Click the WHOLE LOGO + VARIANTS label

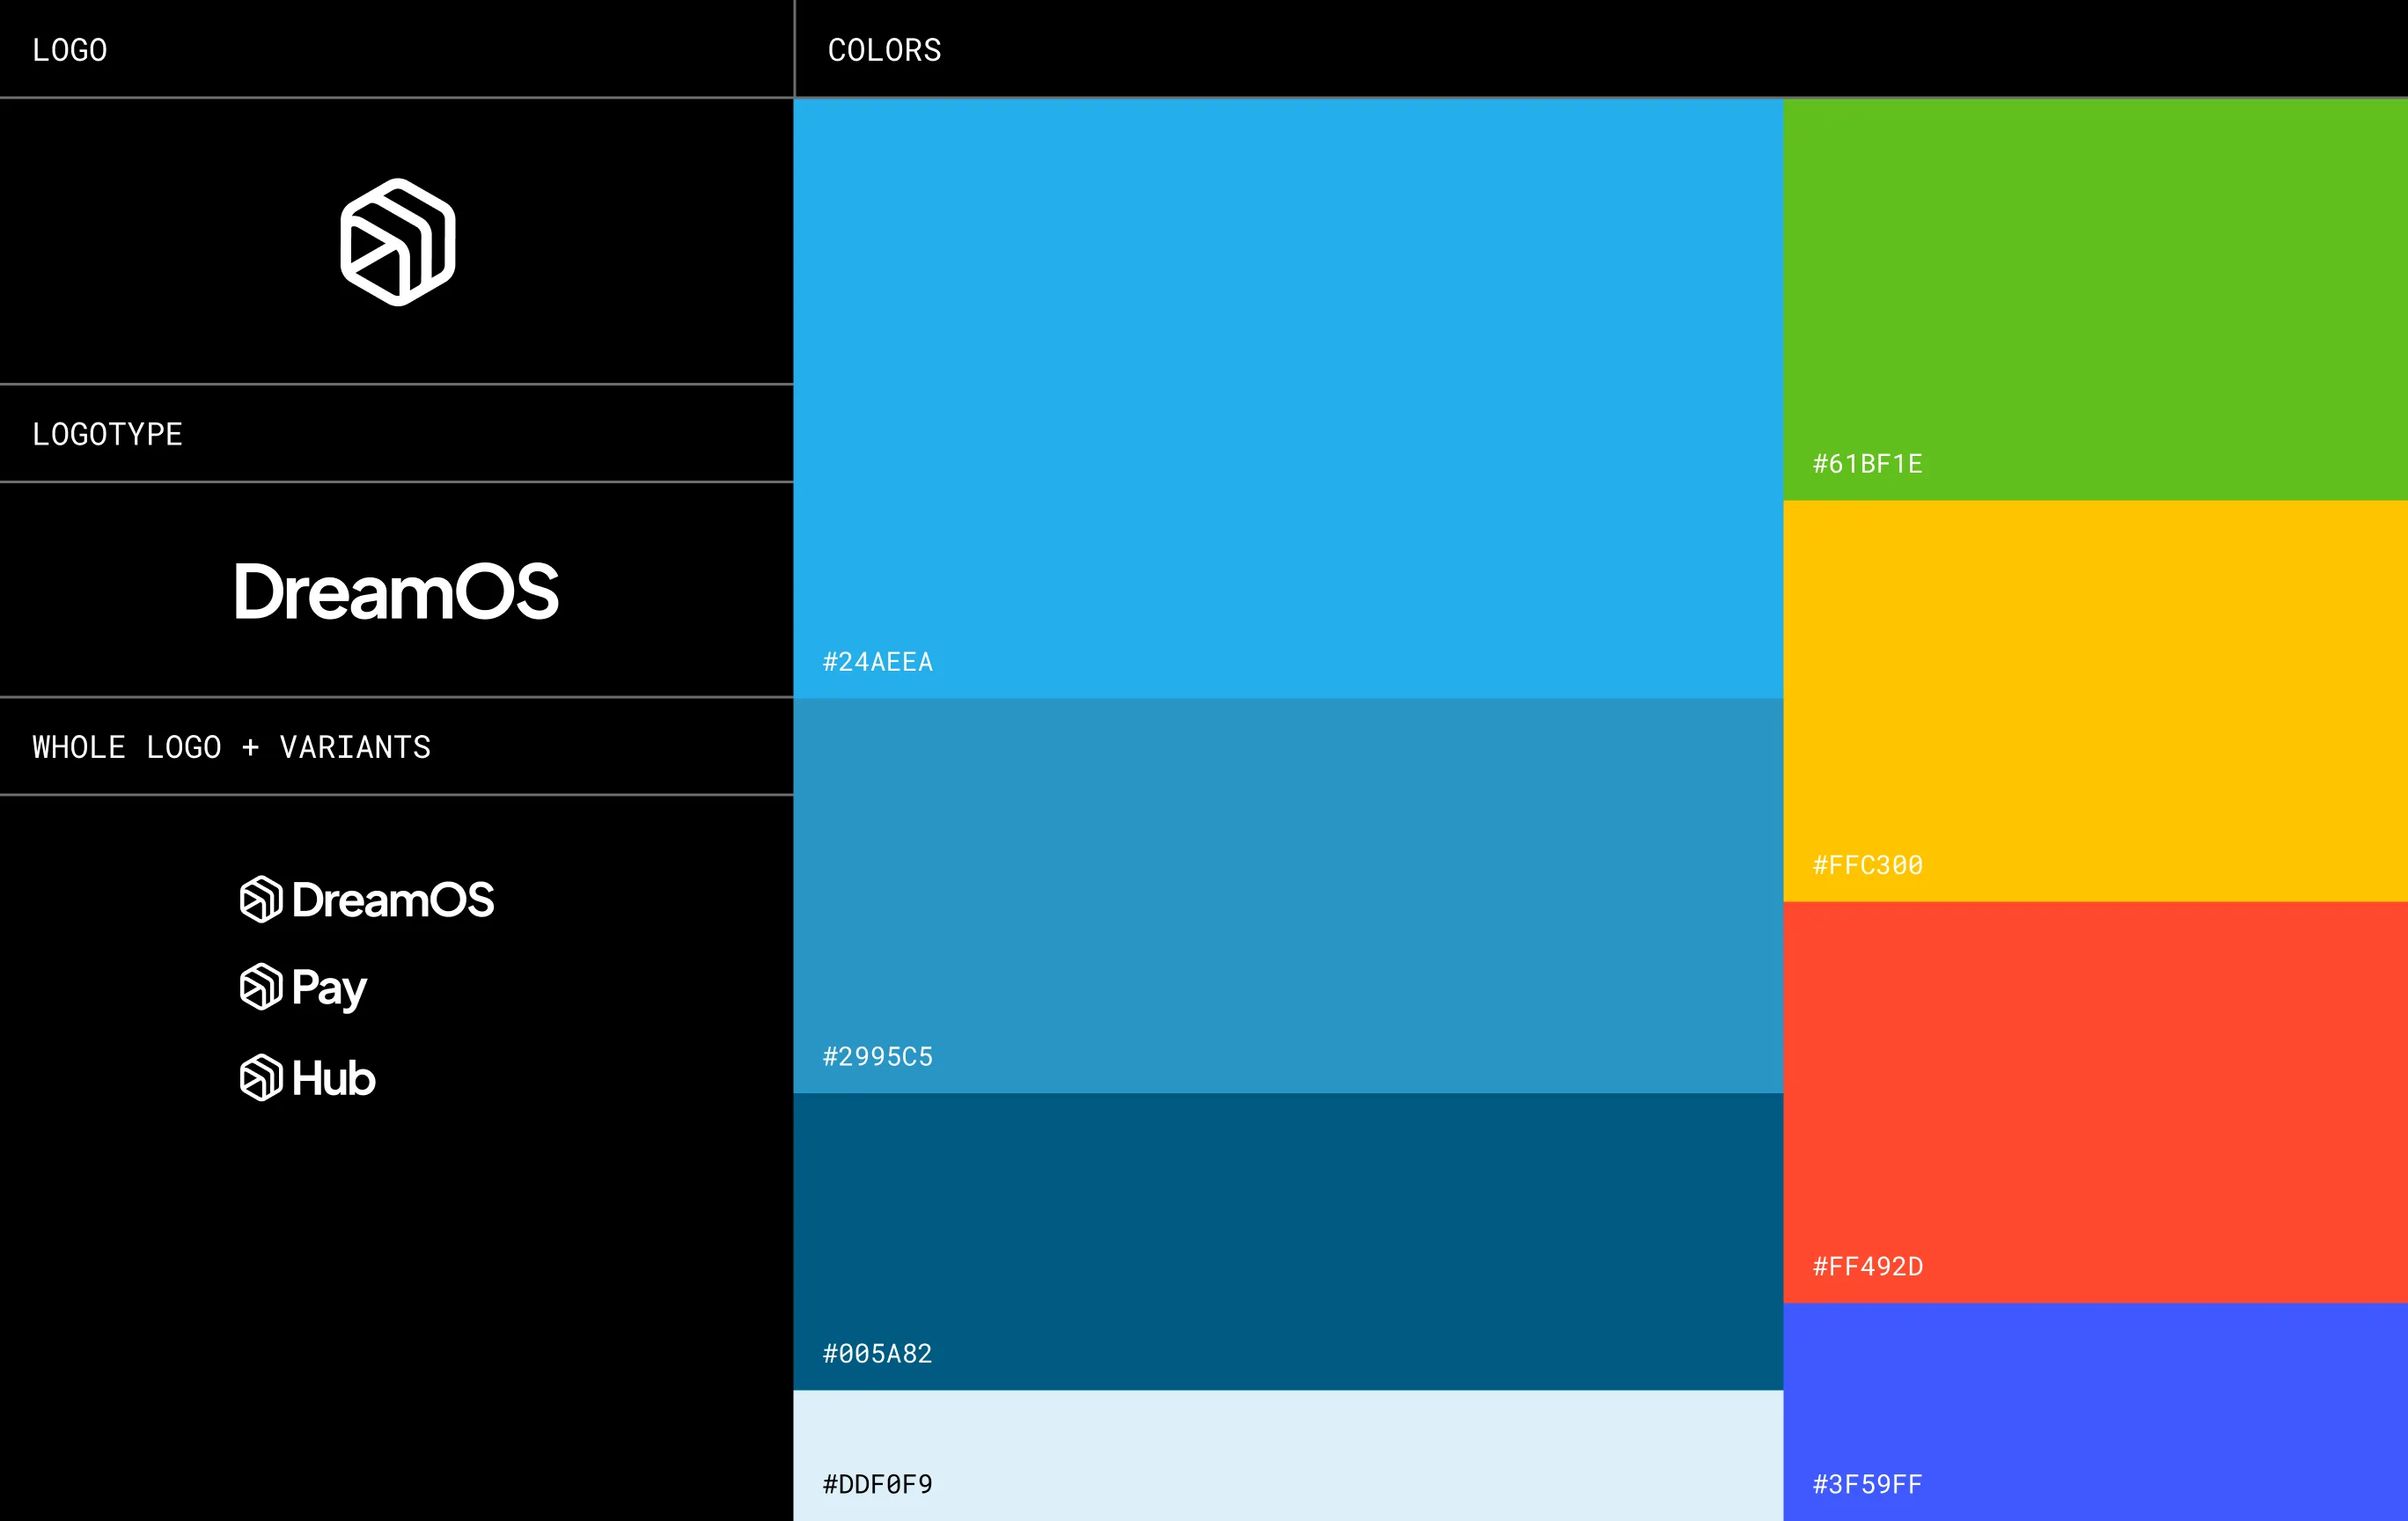[x=232, y=747]
